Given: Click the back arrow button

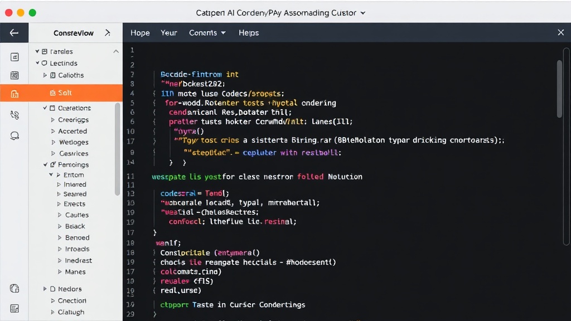Looking at the screenshot, I should [x=14, y=33].
